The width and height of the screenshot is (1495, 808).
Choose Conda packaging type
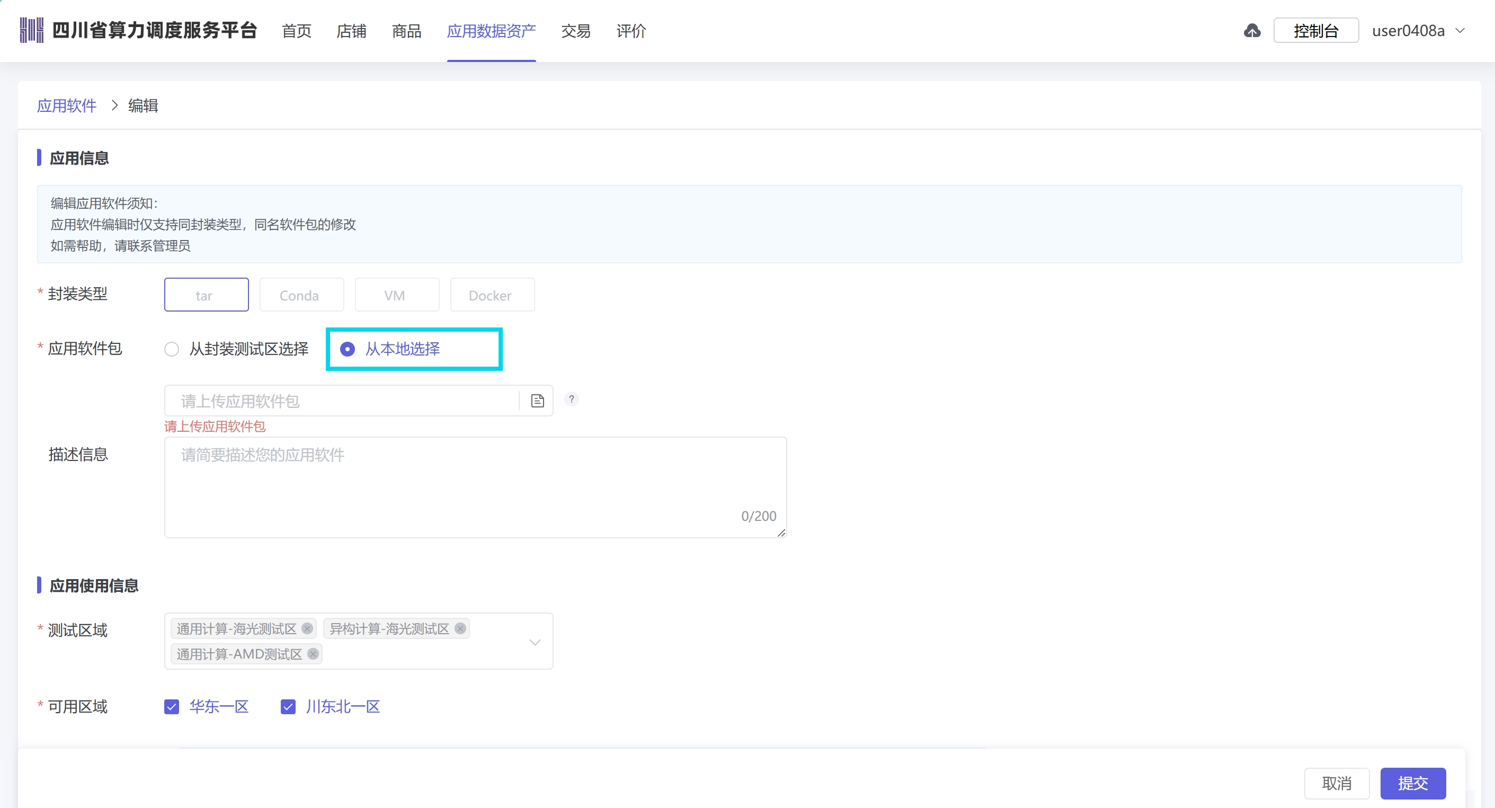click(301, 295)
